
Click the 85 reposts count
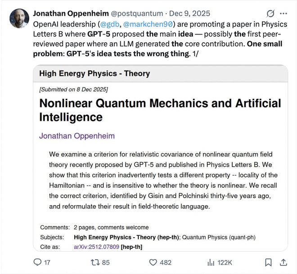click(106, 262)
